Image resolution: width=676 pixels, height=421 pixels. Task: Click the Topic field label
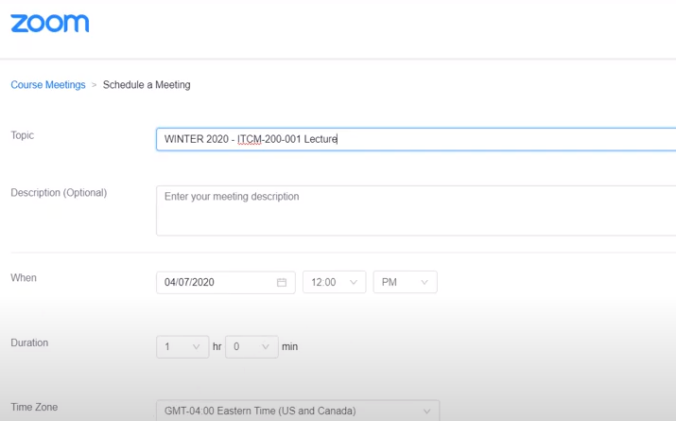pyautogui.click(x=23, y=135)
